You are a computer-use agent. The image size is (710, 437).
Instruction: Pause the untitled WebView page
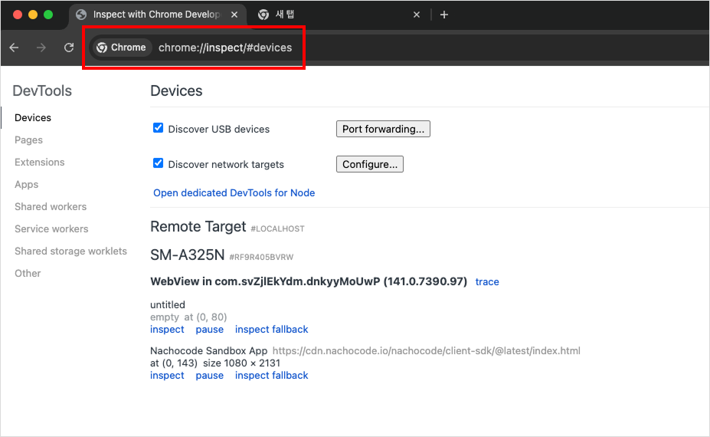210,330
